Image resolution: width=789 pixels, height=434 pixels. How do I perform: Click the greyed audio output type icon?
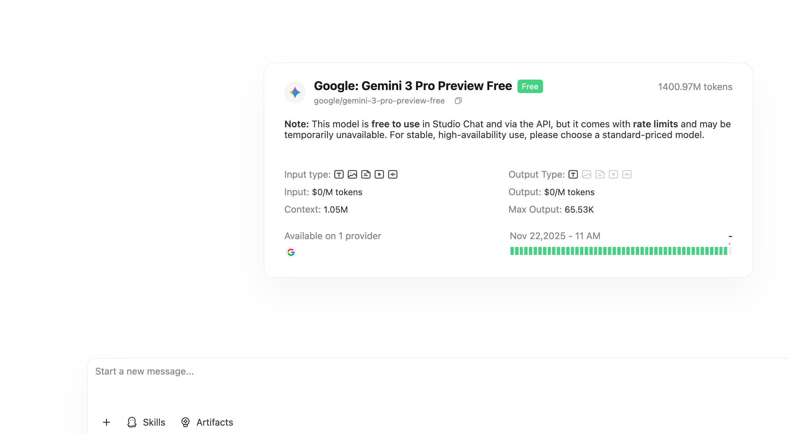[x=627, y=174]
